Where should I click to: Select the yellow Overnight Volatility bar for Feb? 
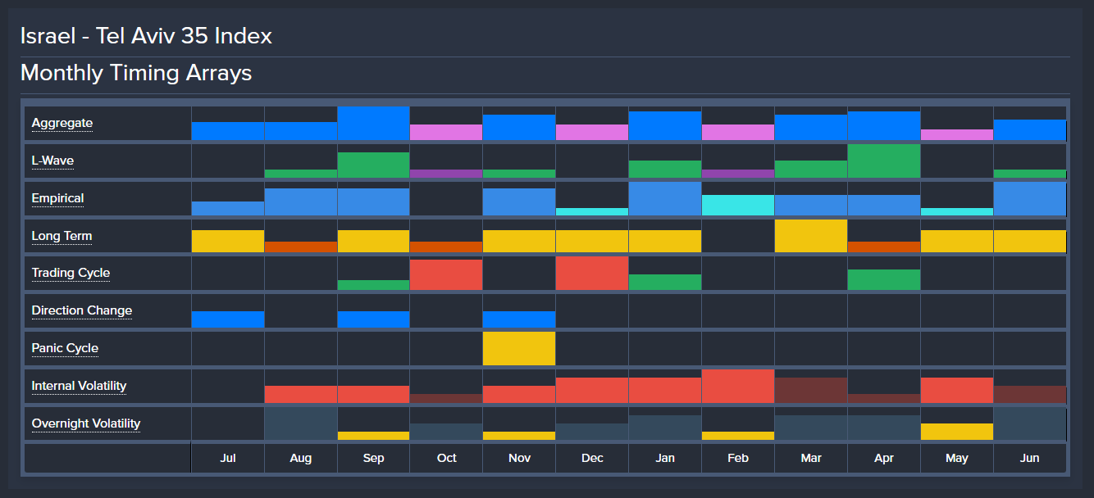[x=738, y=437]
